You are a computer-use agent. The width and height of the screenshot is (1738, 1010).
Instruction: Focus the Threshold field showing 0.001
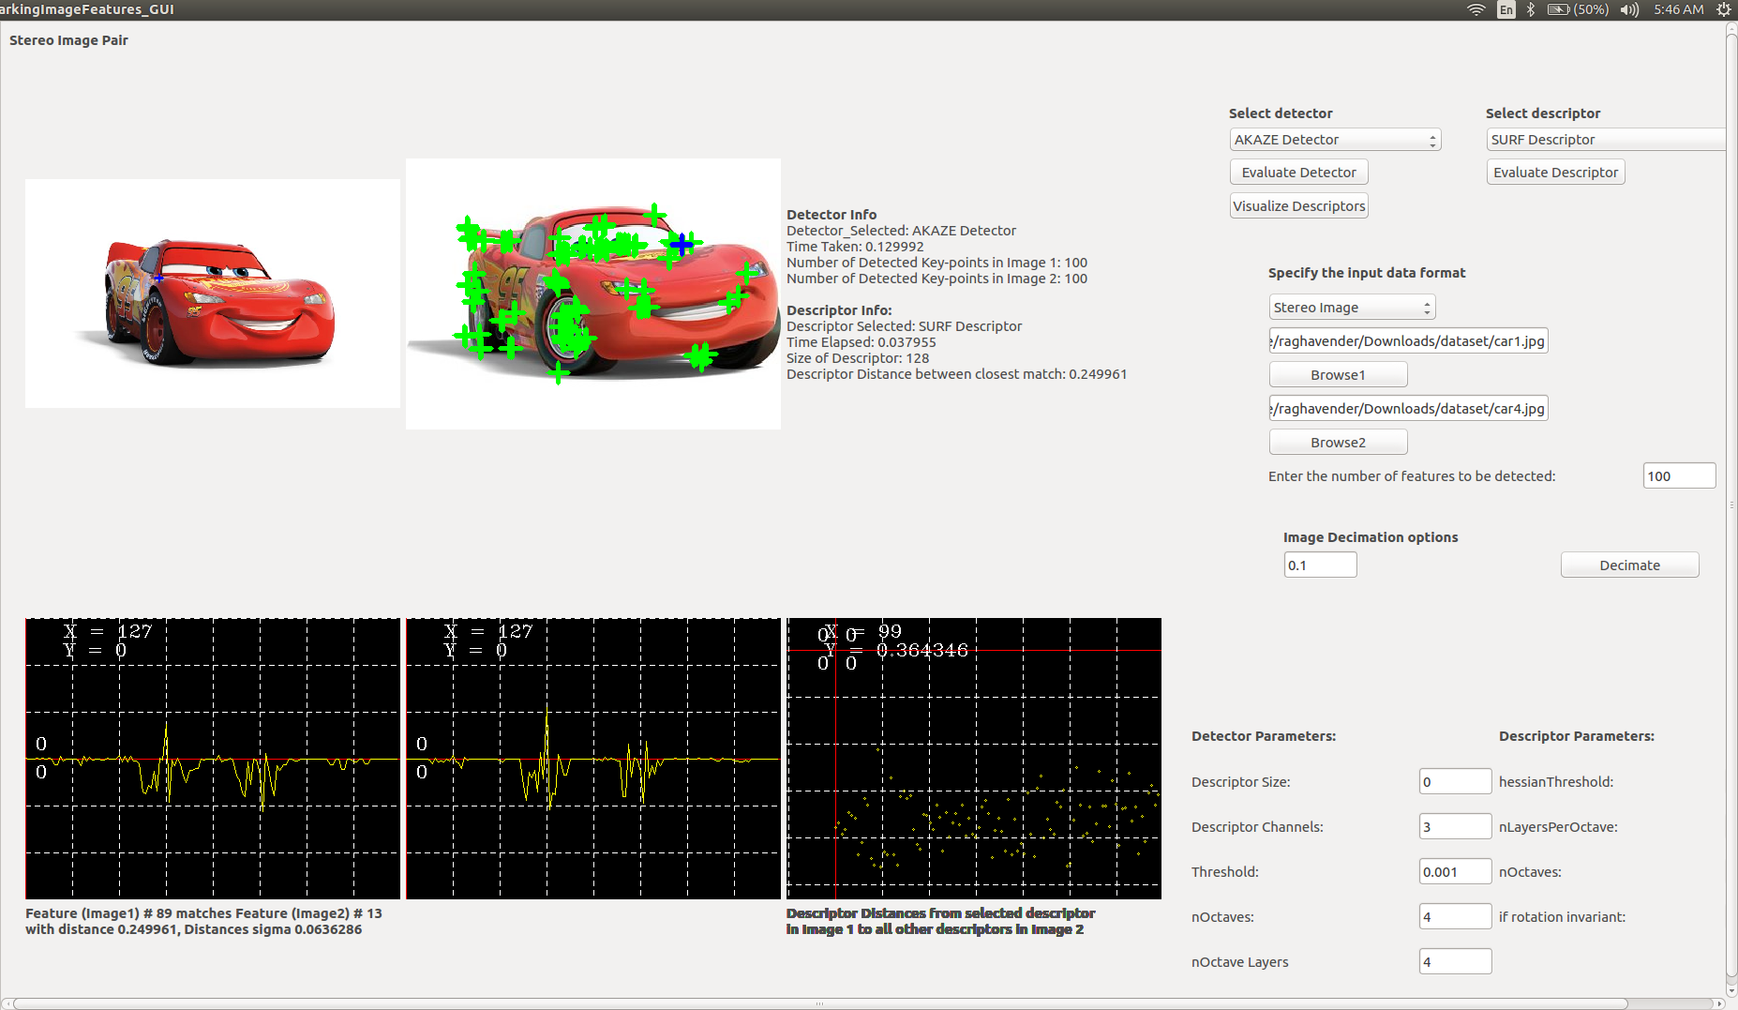point(1455,872)
